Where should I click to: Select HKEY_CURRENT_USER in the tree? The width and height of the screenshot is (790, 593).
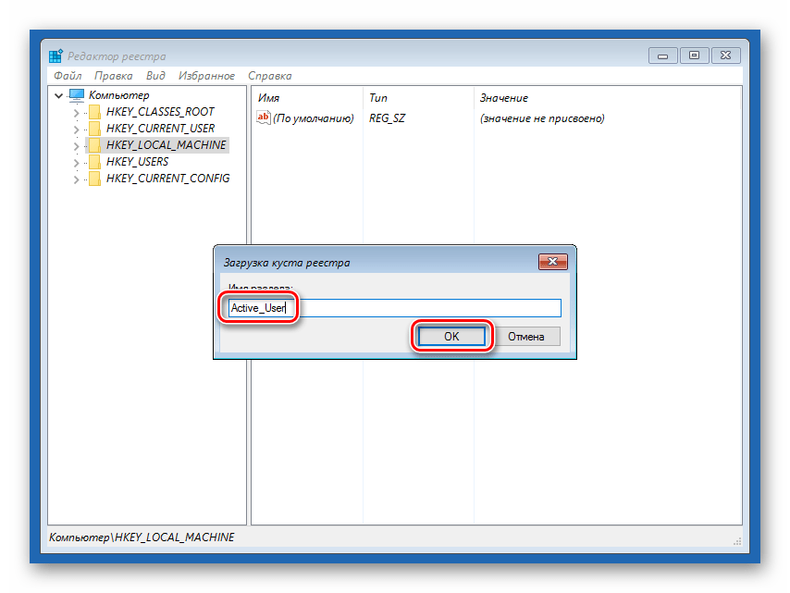pos(160,128)
